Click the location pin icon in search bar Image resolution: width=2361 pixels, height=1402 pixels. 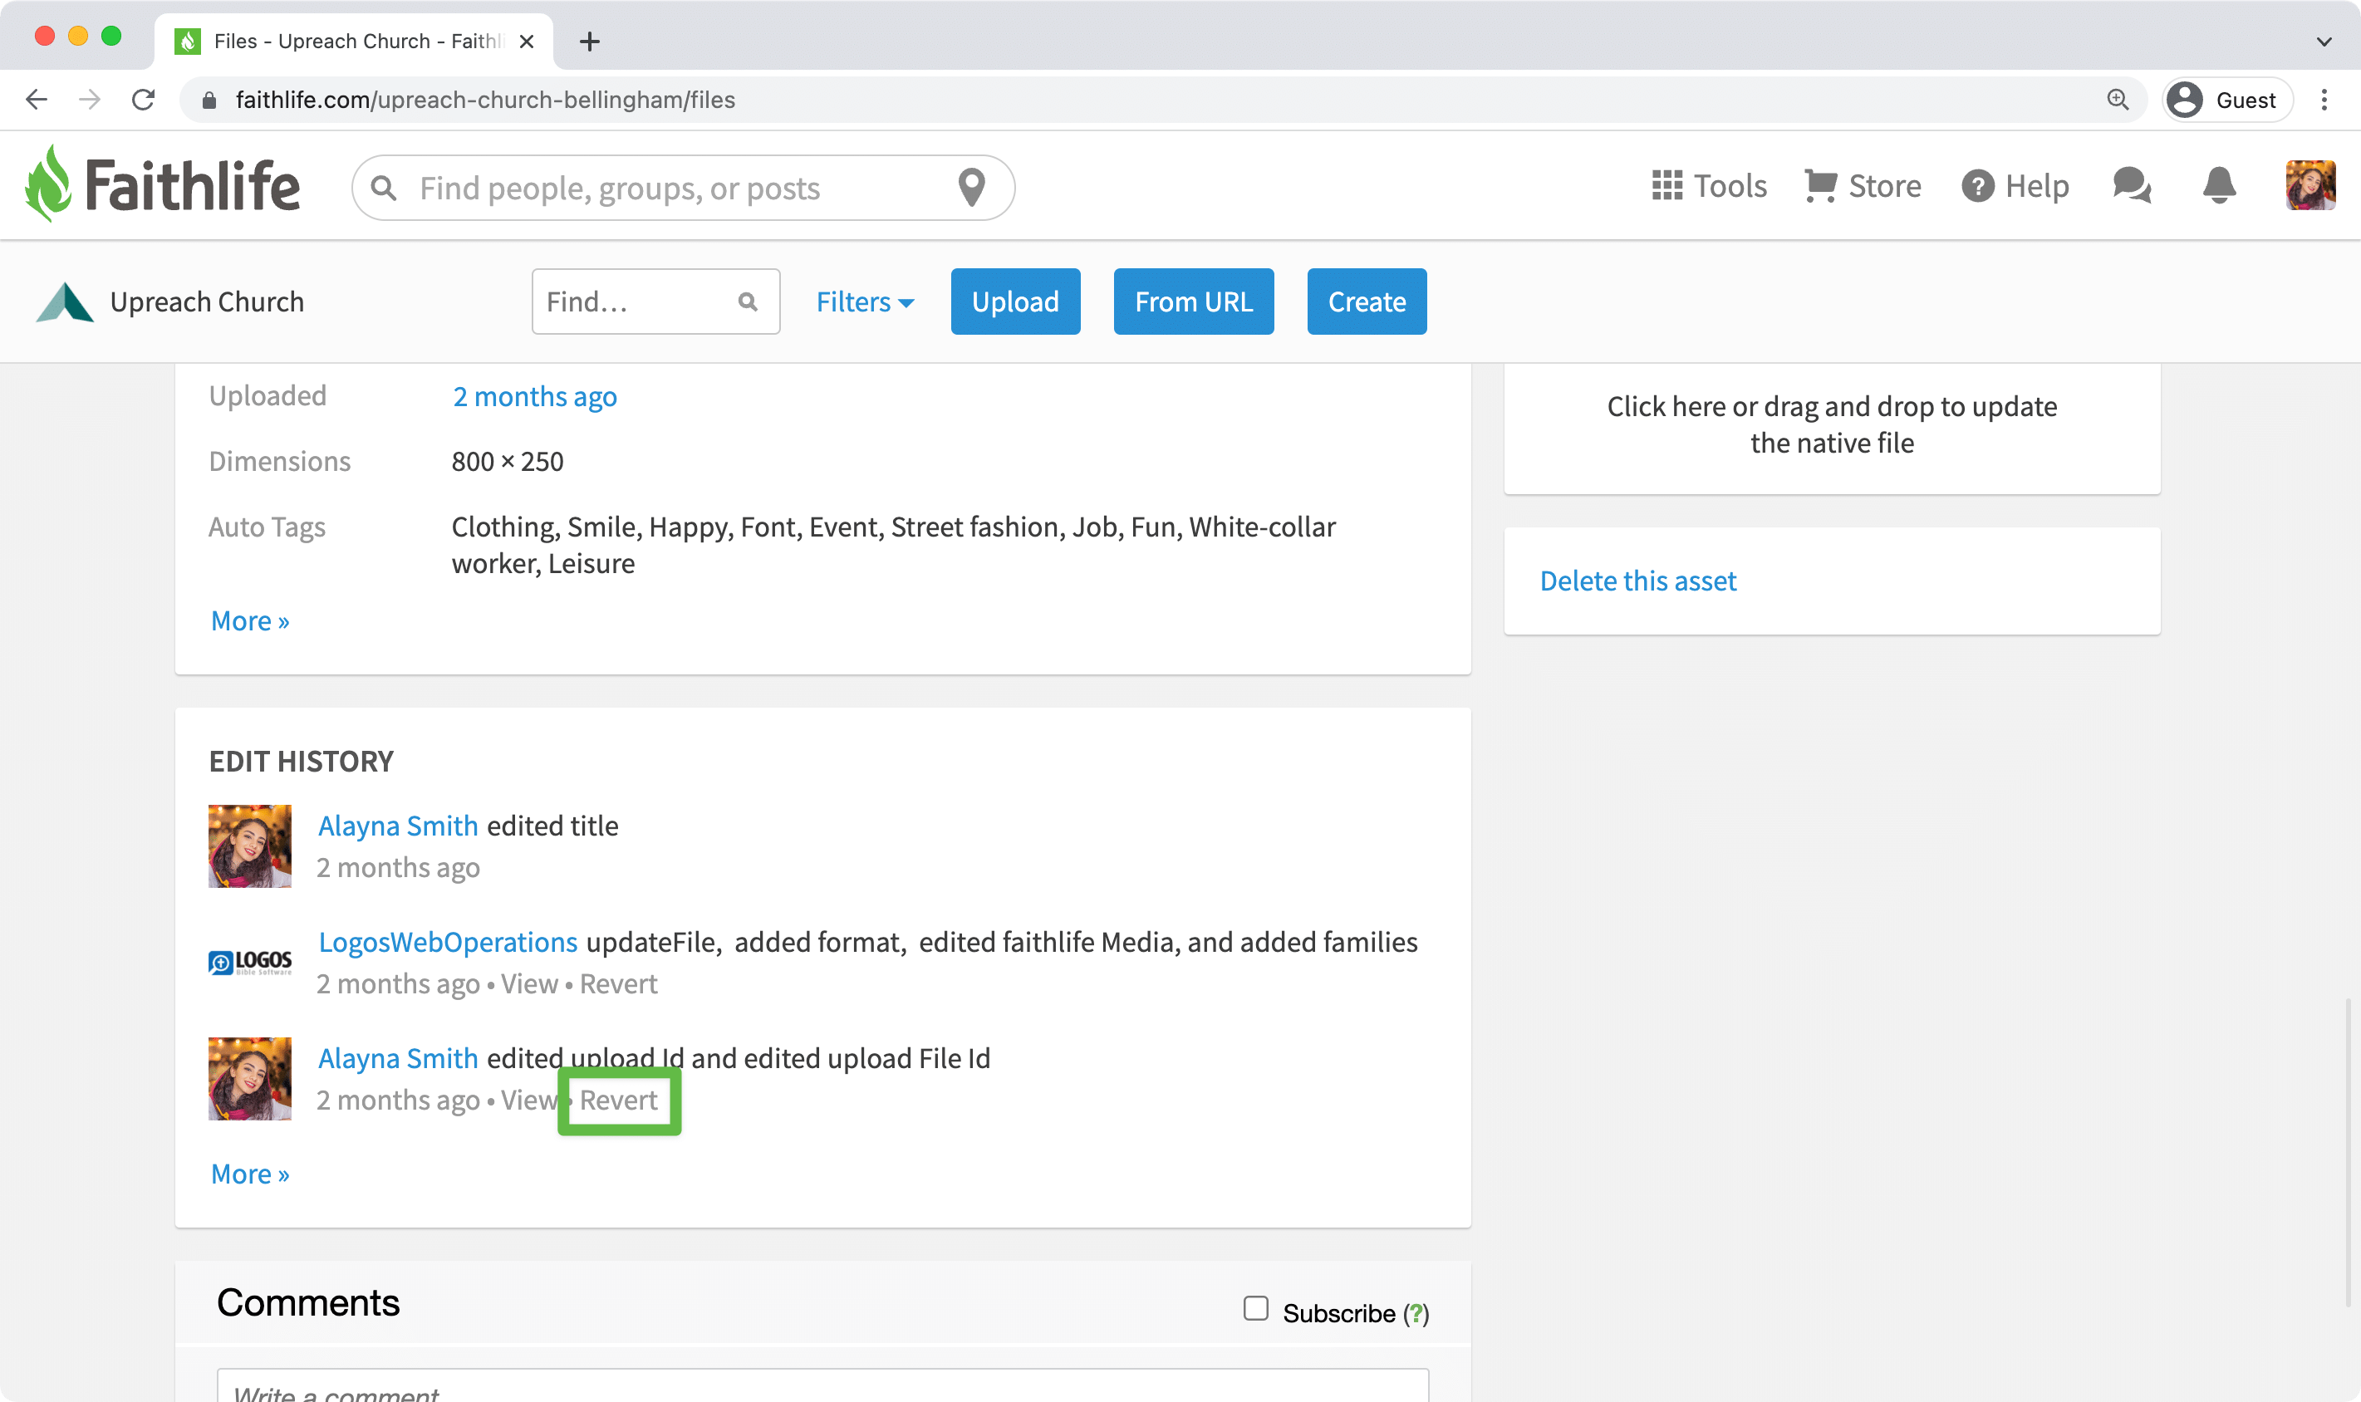pyautogui.click(x=971, y=187)
